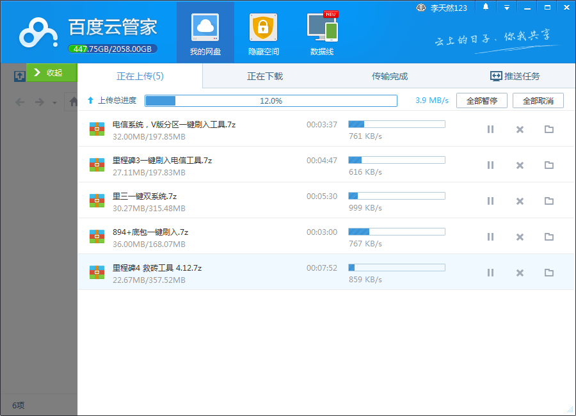Screen dimensions: 576x416
Task: Switch to the 正在上传(5) tab
Action: point(140,76)
